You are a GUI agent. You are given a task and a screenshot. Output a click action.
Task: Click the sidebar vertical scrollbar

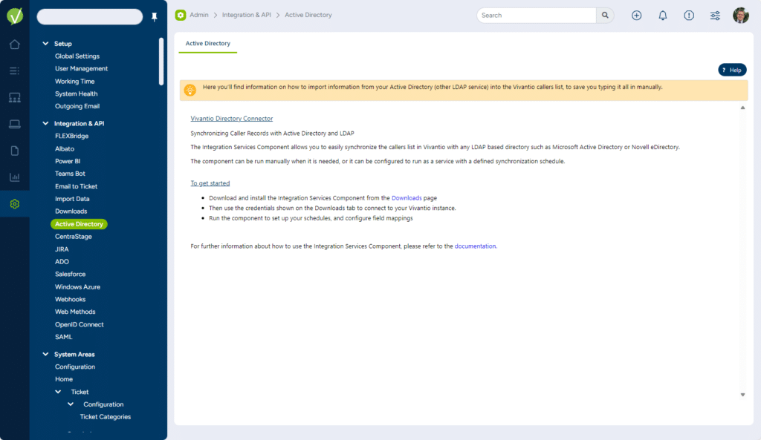coord(161,63)
